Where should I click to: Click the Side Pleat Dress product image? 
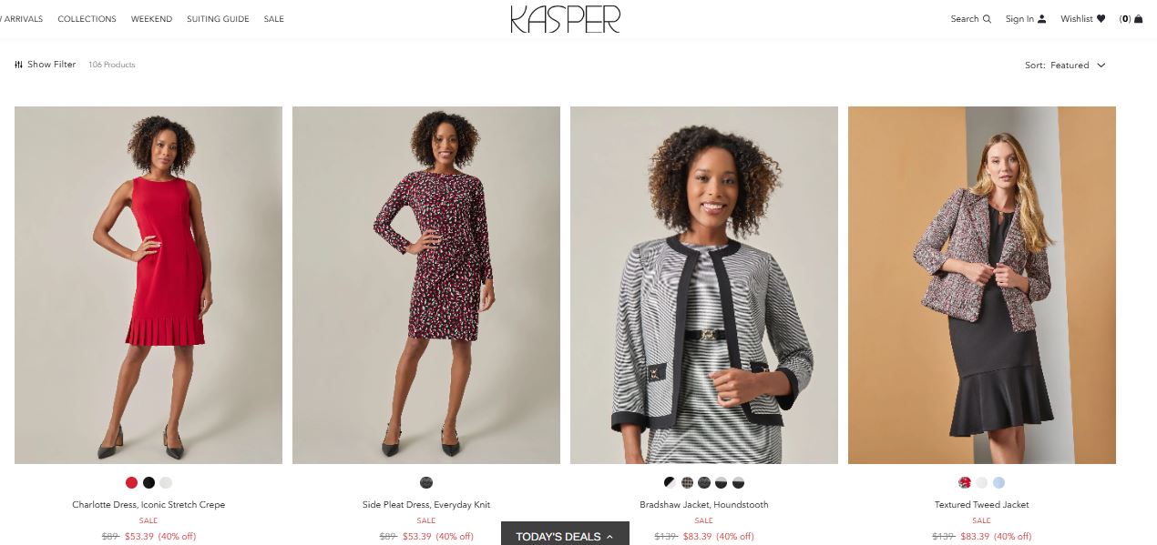(x=426, y=285)
